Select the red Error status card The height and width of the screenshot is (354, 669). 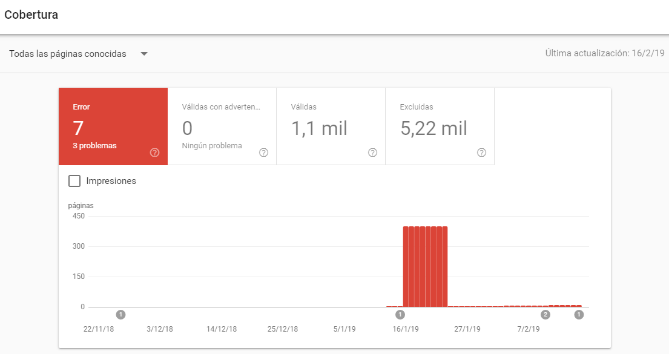113,126
